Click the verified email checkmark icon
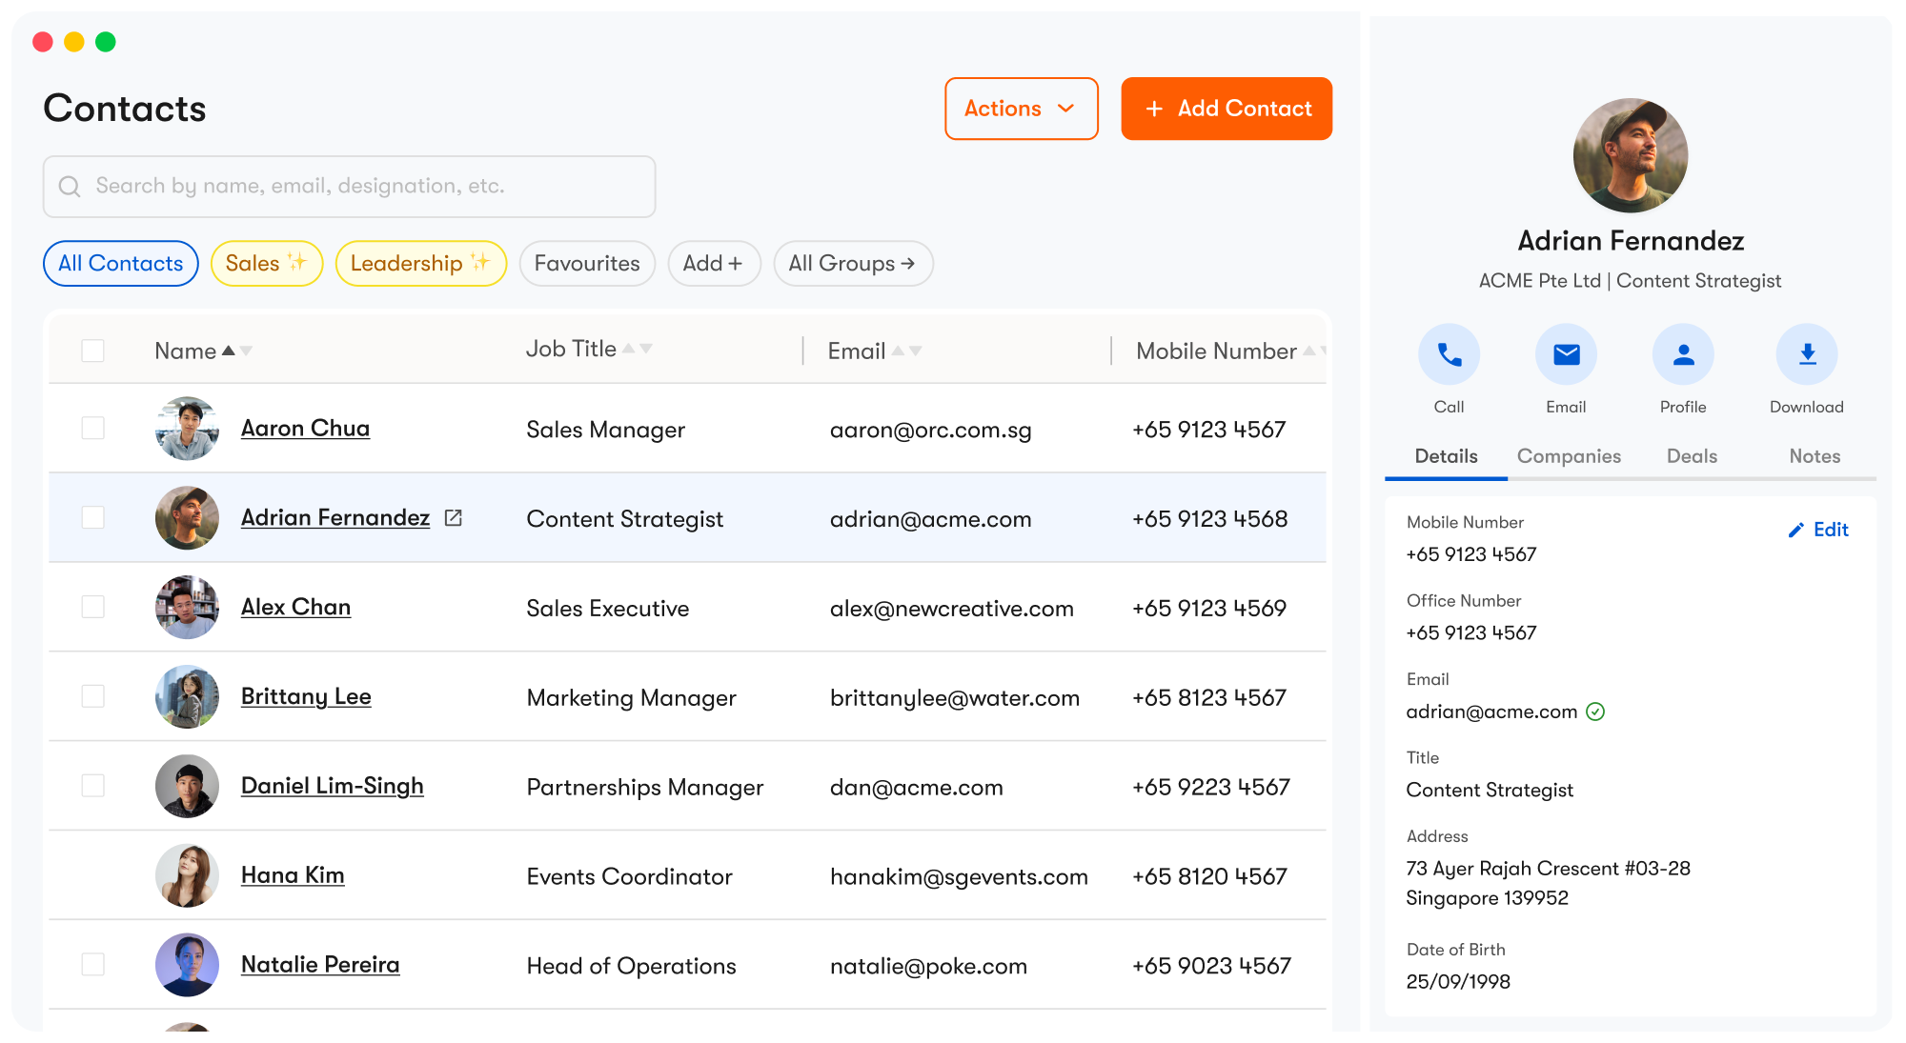This screenshot has height=1043, width=1906. click(x=1595, y=712)
